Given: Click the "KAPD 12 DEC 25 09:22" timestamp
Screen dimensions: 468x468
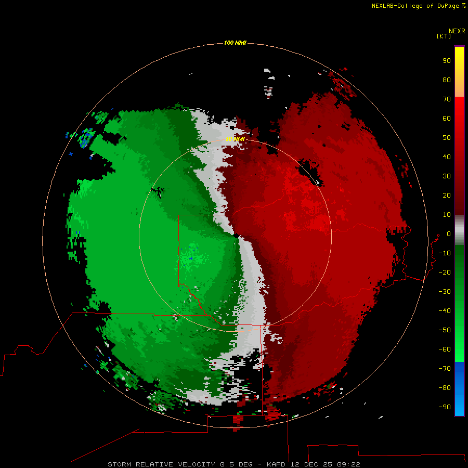Looking at the screenshot, I should [x=314, y=464].
